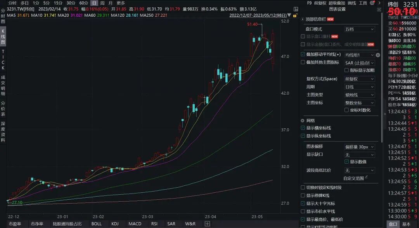Screen dimensions: 419x228
Task: Click the triangle after the date range
Action: coord(289,15)
